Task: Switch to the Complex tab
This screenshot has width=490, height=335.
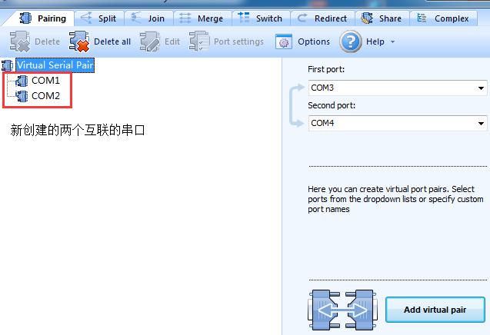Action: [443, 18]
